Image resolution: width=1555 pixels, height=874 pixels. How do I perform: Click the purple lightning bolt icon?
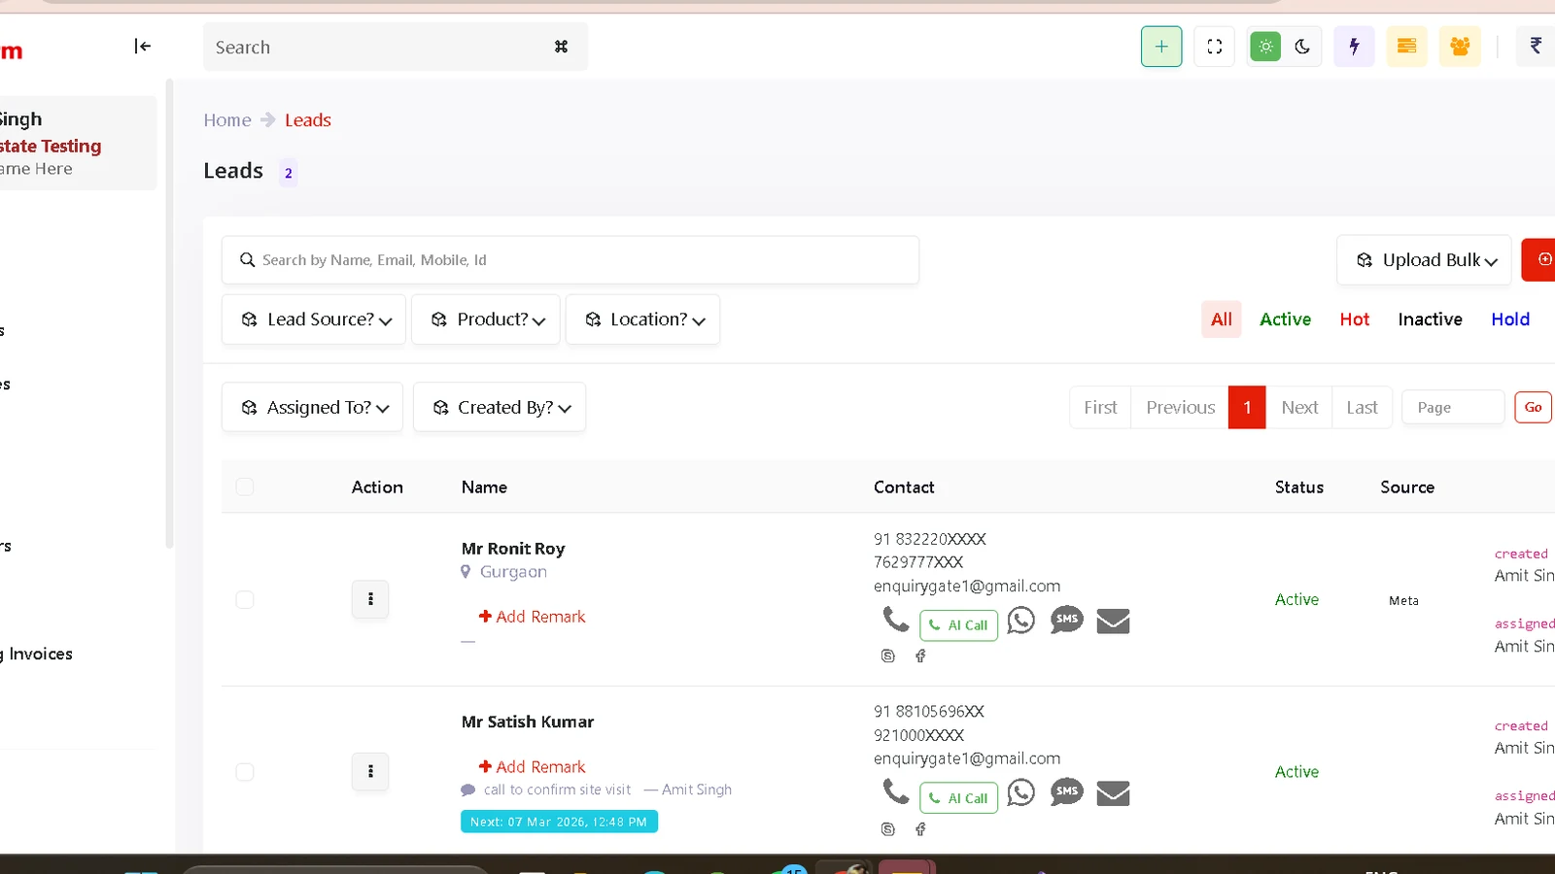[1354, 47]
